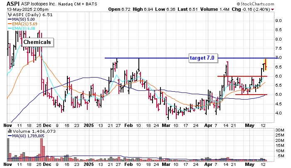Click the May label on the price panel's date axis
291x168 pixels.
pos(249,125)
